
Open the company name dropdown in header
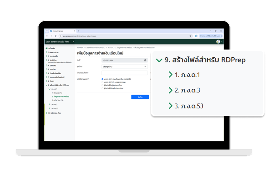pyautogui.click(x=60, y=42)
